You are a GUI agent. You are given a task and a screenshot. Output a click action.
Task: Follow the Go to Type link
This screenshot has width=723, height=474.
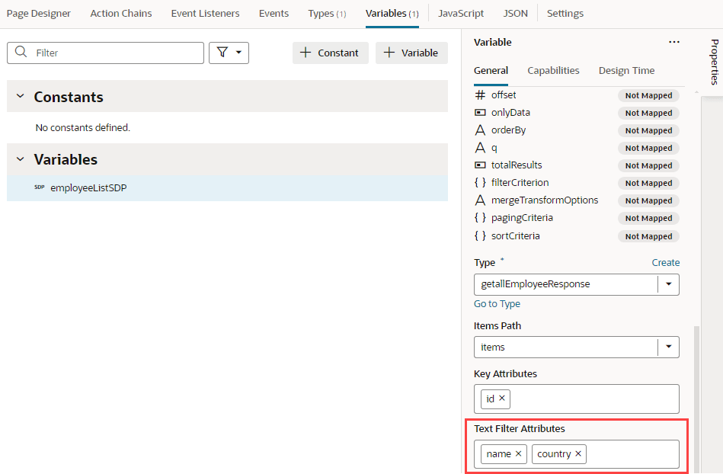pos(497,304)
